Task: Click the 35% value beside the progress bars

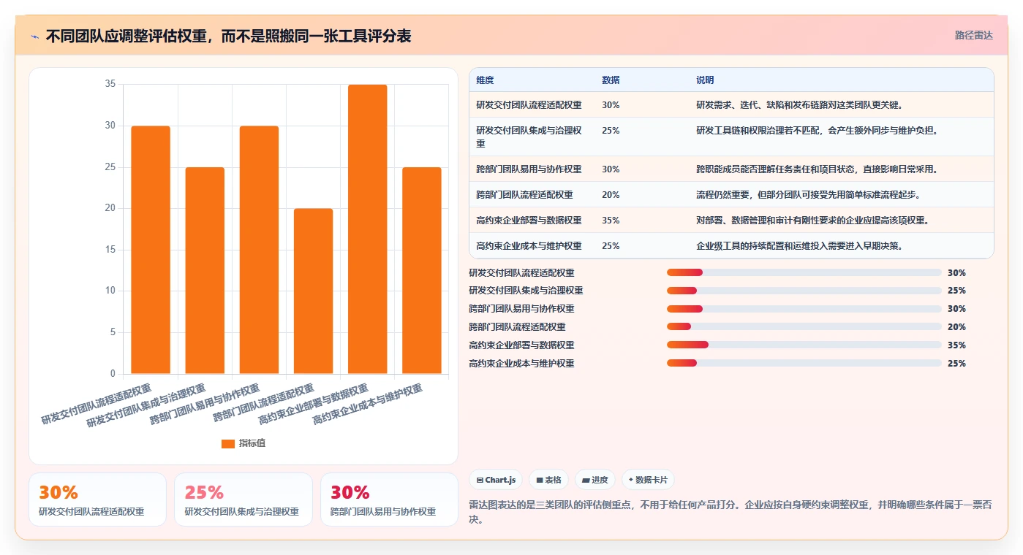Action: 956,345
